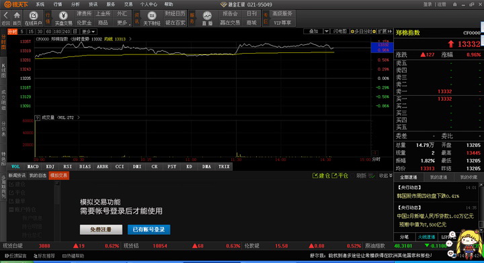Image resolution: width=484 pixels, height=263 pixels.
Task: Open the 系统 menu
Action: pos(40,4)
